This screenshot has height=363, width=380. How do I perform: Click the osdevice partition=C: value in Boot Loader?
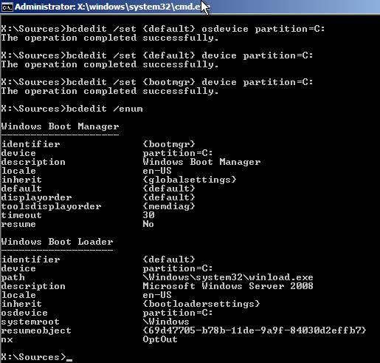[178, 313]
